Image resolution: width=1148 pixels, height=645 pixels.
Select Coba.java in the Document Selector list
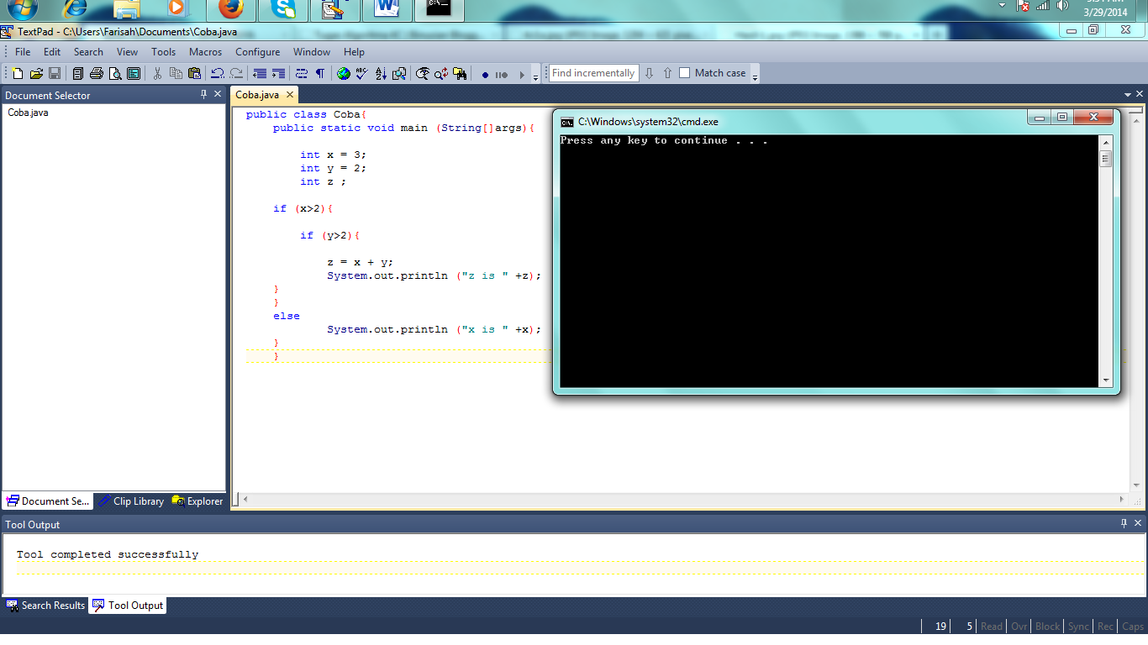pos(28,113)
